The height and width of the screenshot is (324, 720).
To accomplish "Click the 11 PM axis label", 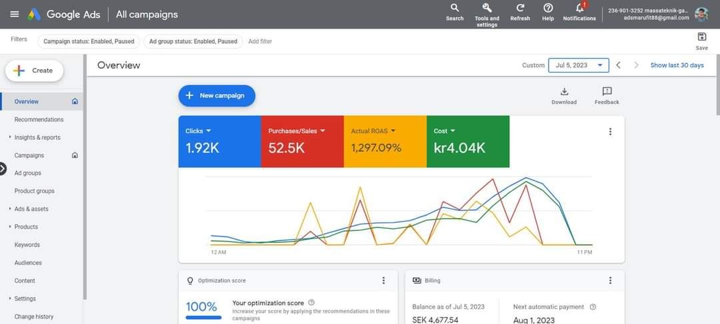I will [x=585, y=252].
